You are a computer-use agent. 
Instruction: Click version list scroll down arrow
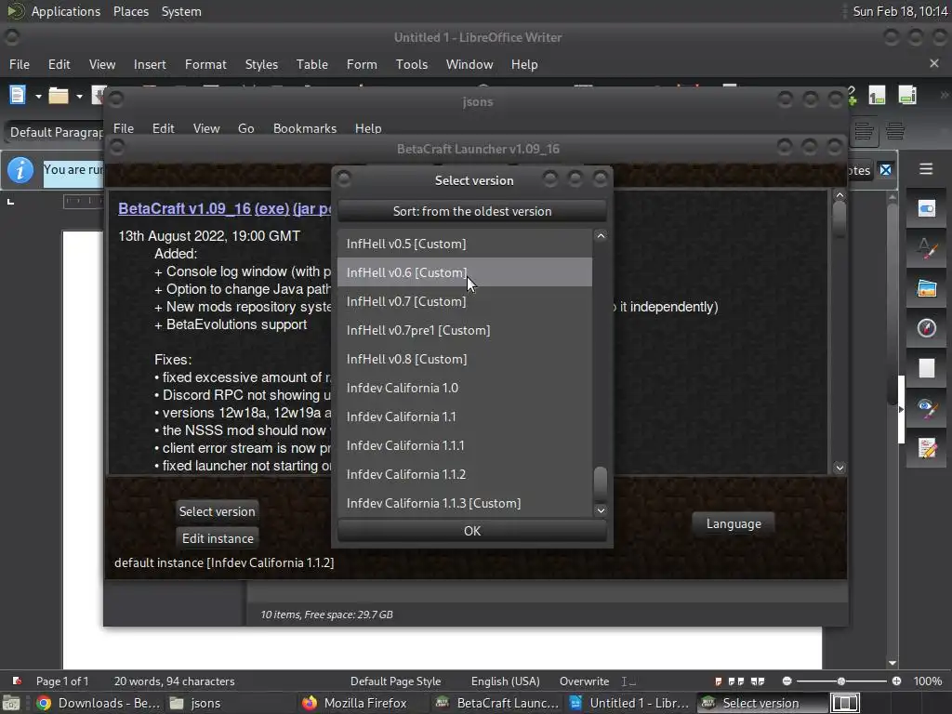pyautogui.click(x=601, y=510)
